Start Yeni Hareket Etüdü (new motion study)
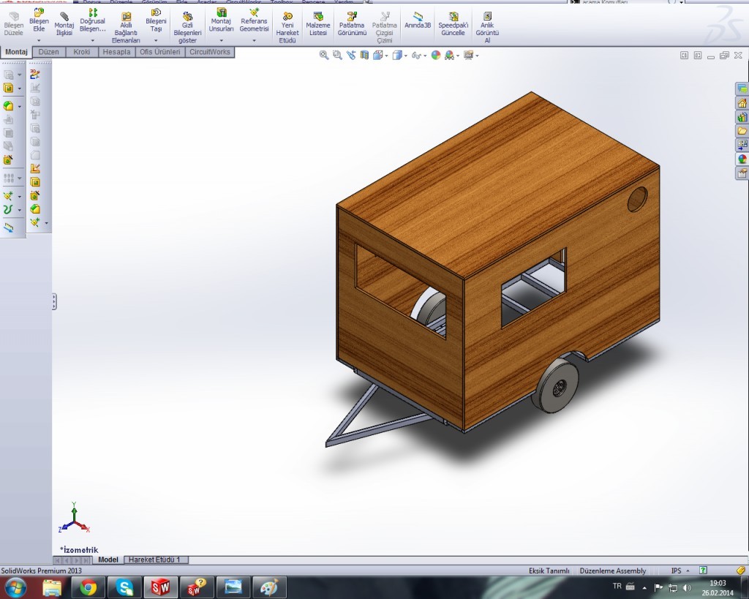 click(x=287, y=28)
